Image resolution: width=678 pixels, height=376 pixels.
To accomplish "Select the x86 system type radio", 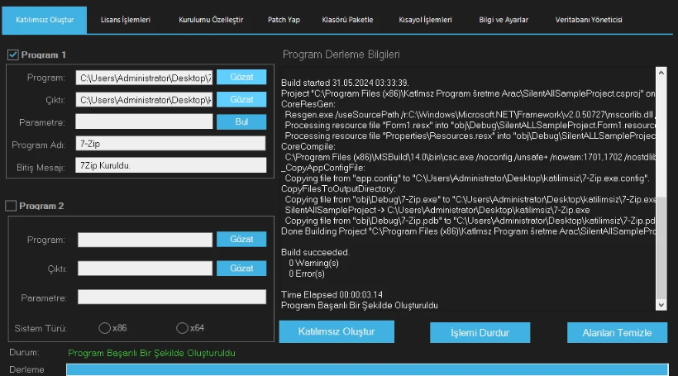I will pos(105,328).
